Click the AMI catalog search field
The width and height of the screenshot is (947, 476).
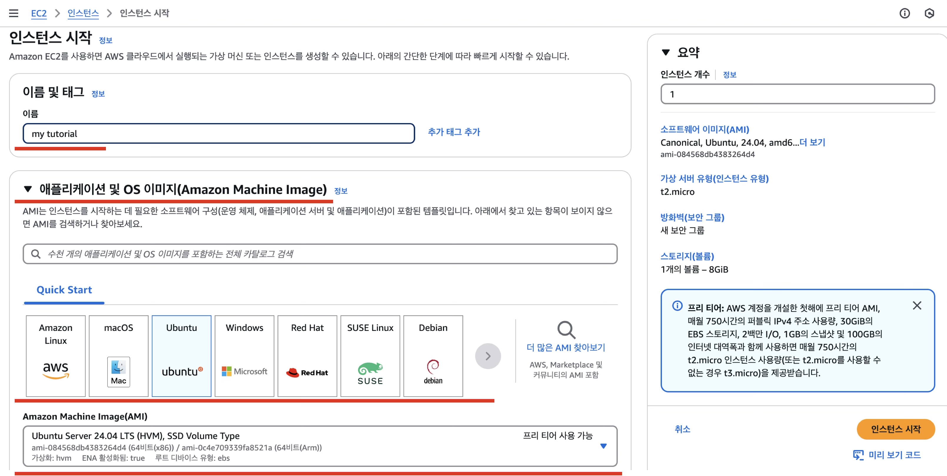tap(320, 254)
